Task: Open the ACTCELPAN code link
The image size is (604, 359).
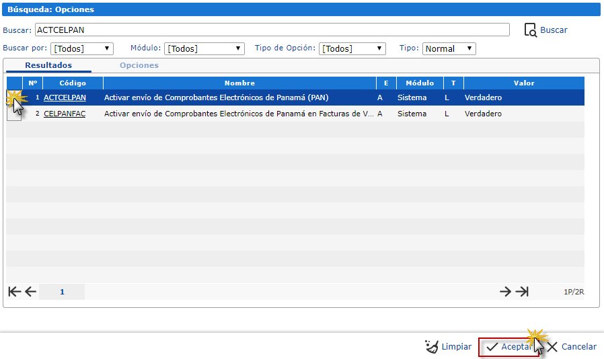Action: pyautogui.click(x=65, y=97)
